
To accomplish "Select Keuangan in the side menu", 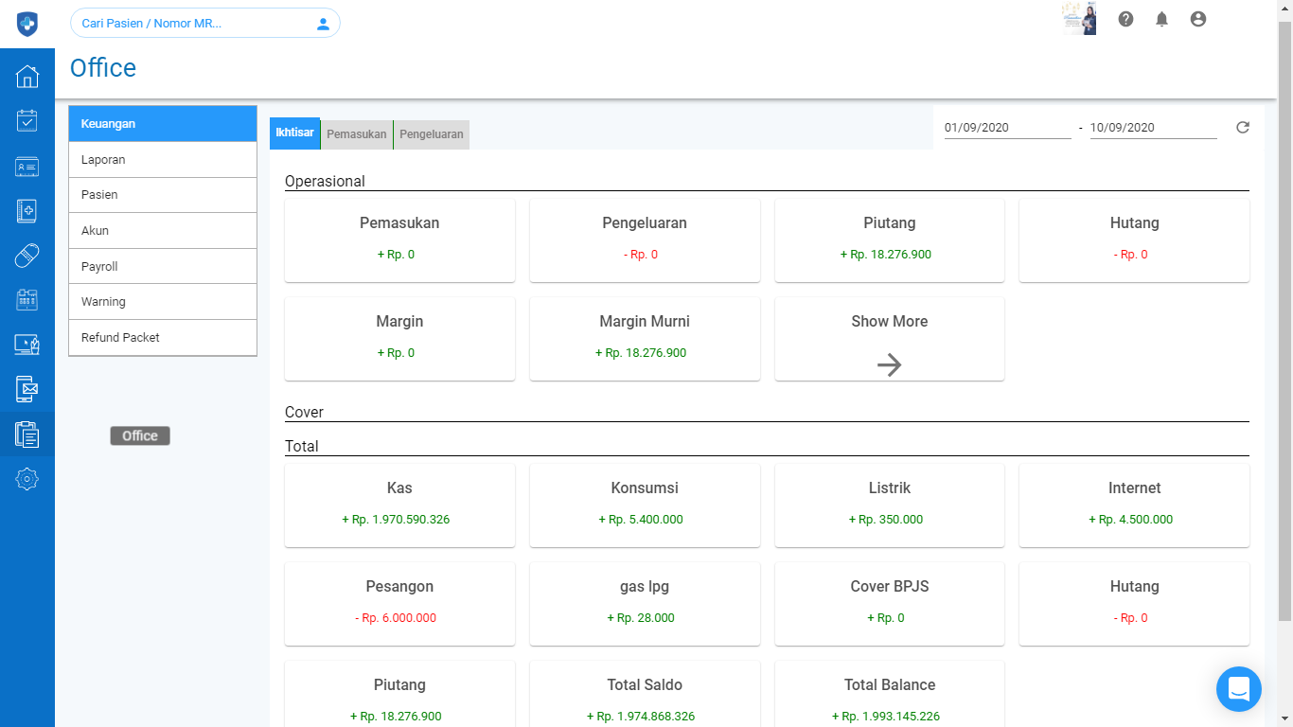I will 163,124.
